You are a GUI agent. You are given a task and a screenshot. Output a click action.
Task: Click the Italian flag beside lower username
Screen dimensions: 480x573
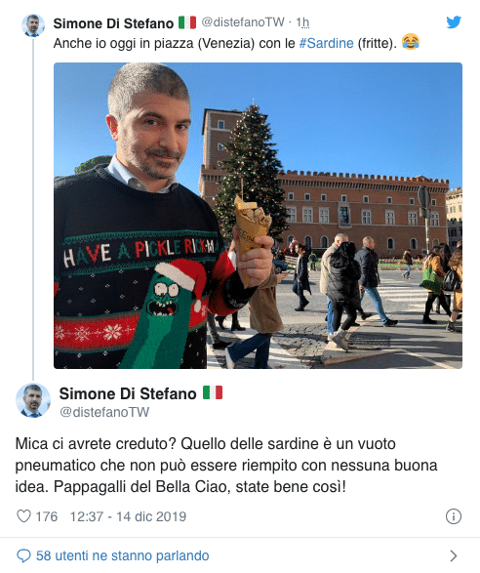point(213,392)
